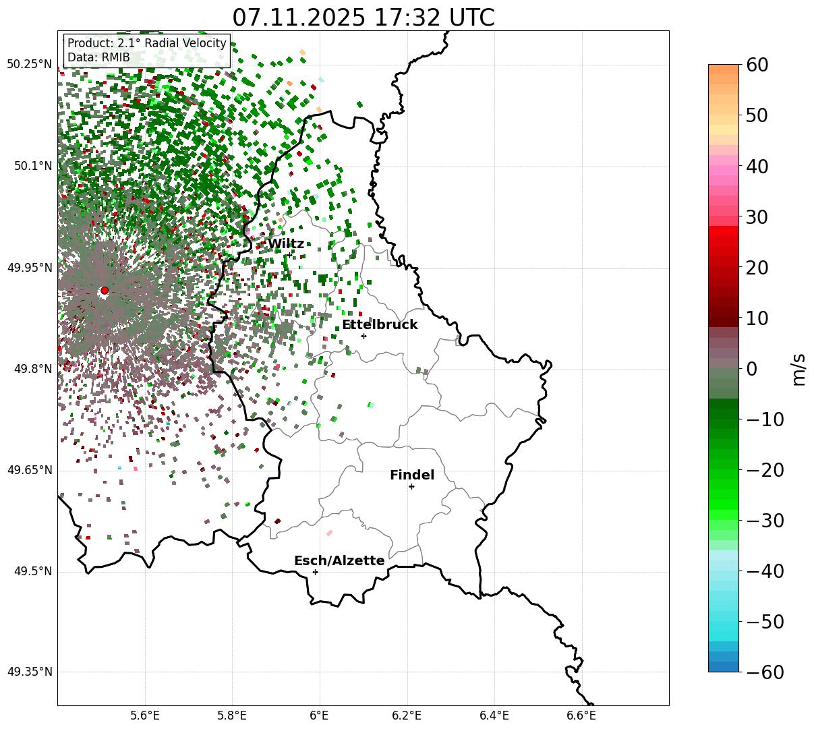Viewport: 814px width, 729px height.
Task: Click the 50.1°N latitude label
Action: [32, 166]
